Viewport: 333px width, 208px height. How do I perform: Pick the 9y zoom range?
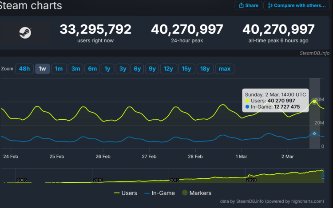point(152,69)
